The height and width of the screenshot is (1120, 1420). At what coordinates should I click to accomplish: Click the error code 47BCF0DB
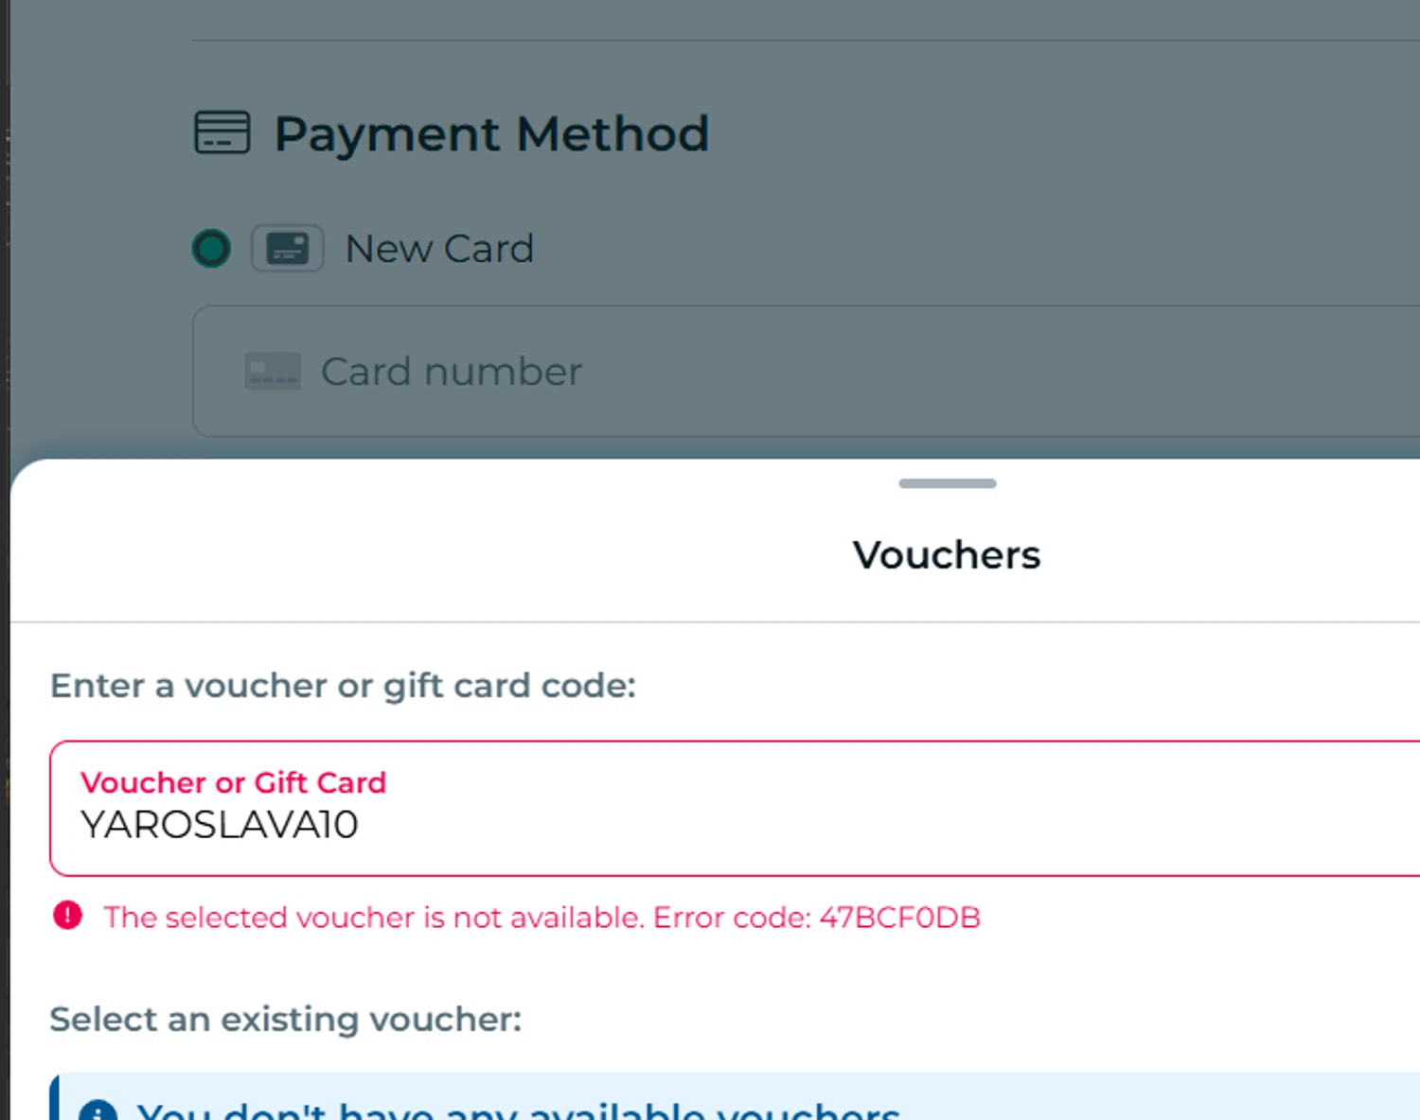click(899, 918)
